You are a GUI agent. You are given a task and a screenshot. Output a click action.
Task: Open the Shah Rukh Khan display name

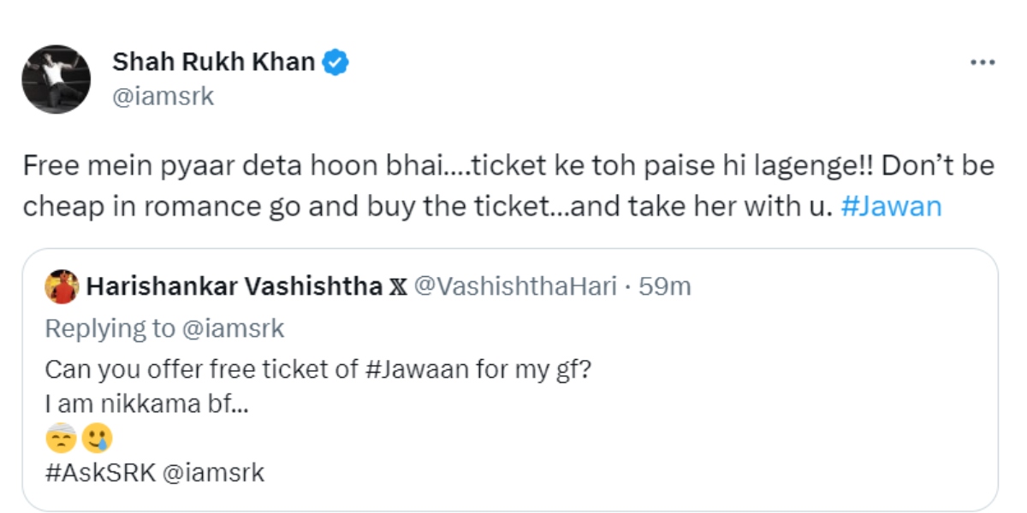(214, 62)
